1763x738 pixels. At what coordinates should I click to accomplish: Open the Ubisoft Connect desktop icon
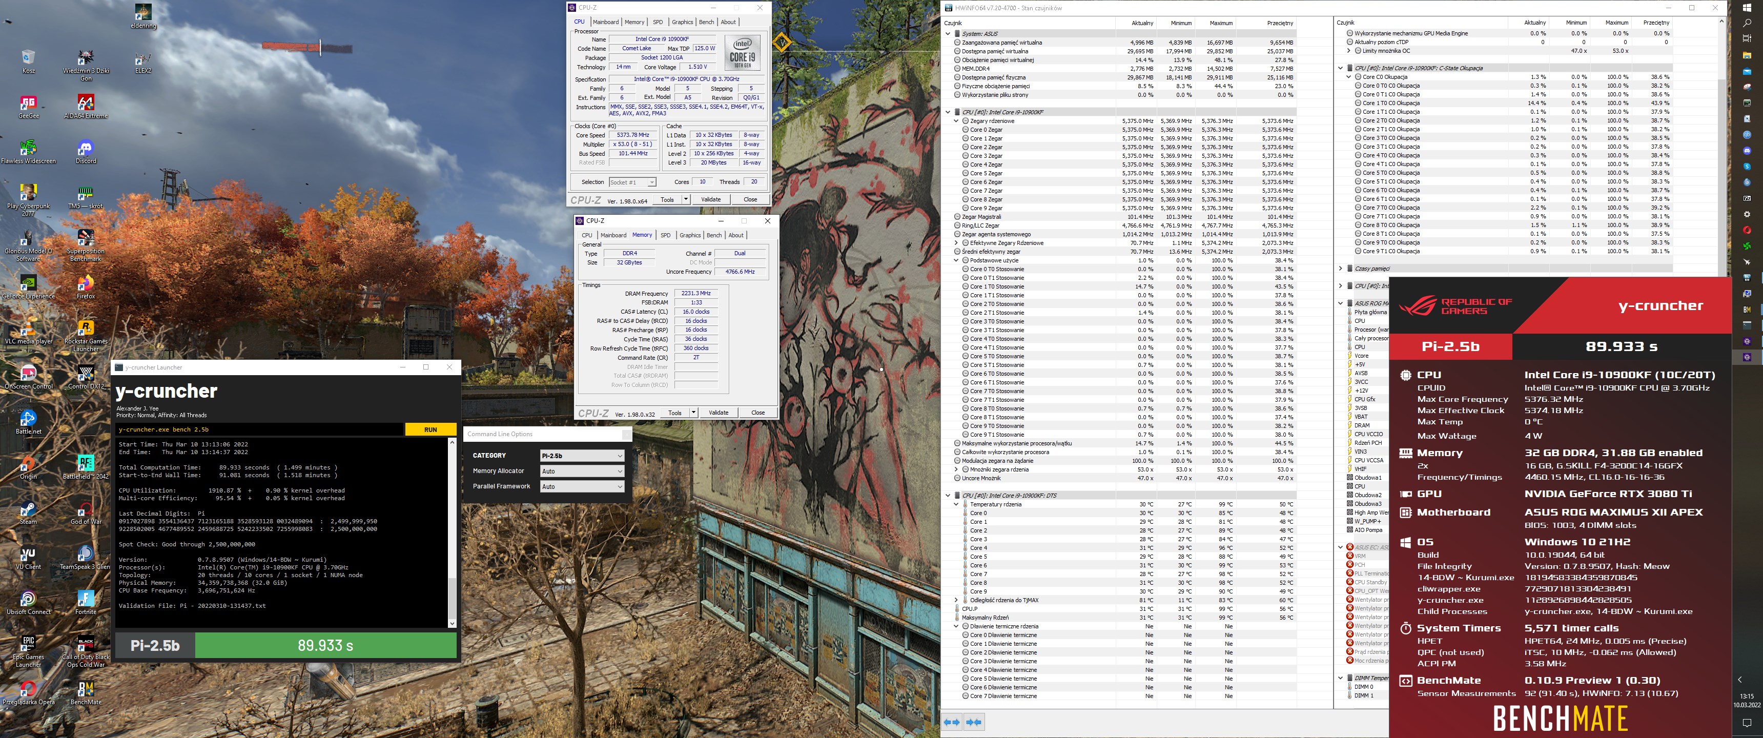pyautogui.click(x=28, y=603)
